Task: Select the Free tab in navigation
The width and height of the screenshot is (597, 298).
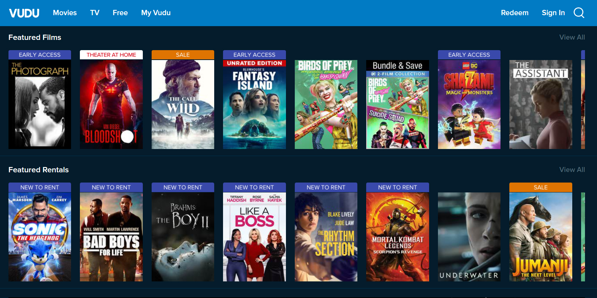Action: tap(120, 13)
